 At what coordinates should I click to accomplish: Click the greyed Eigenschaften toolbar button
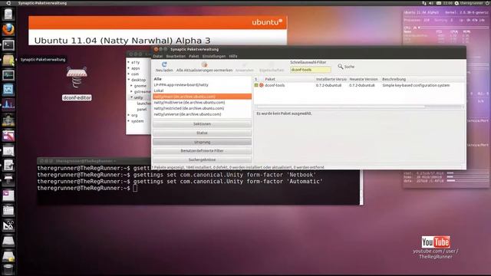click(272, 67)
